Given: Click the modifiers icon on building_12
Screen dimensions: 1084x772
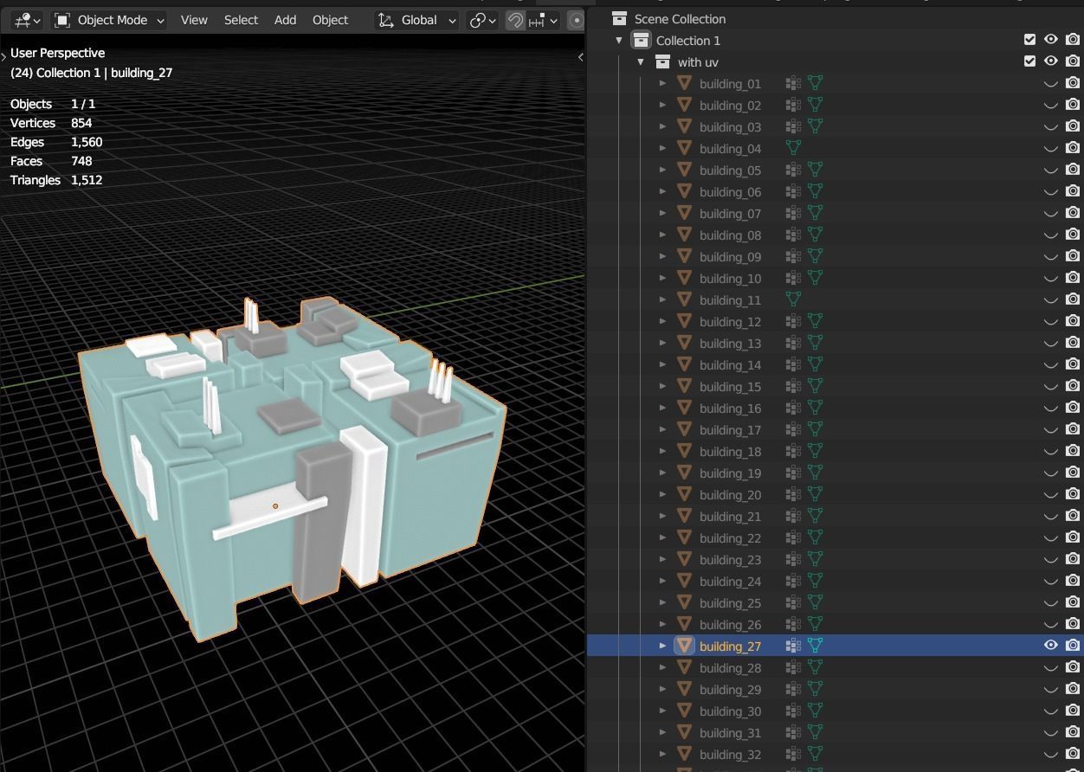Looking at the screenshot, I should [792, 321].
